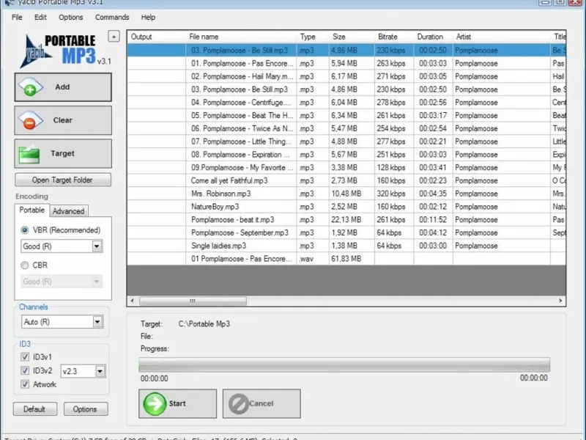The image size is (586, 440).
Task: Click the green arrow Start icon
Action: tap(155, 404)
